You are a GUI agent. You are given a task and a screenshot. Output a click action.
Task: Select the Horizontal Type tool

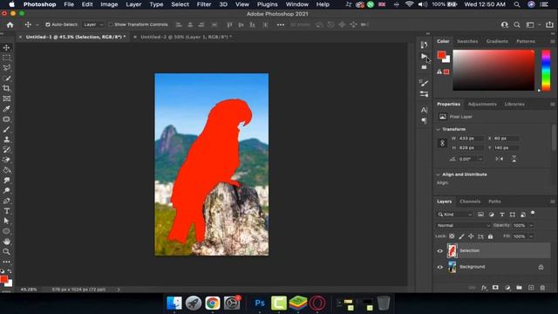(6, 211)
